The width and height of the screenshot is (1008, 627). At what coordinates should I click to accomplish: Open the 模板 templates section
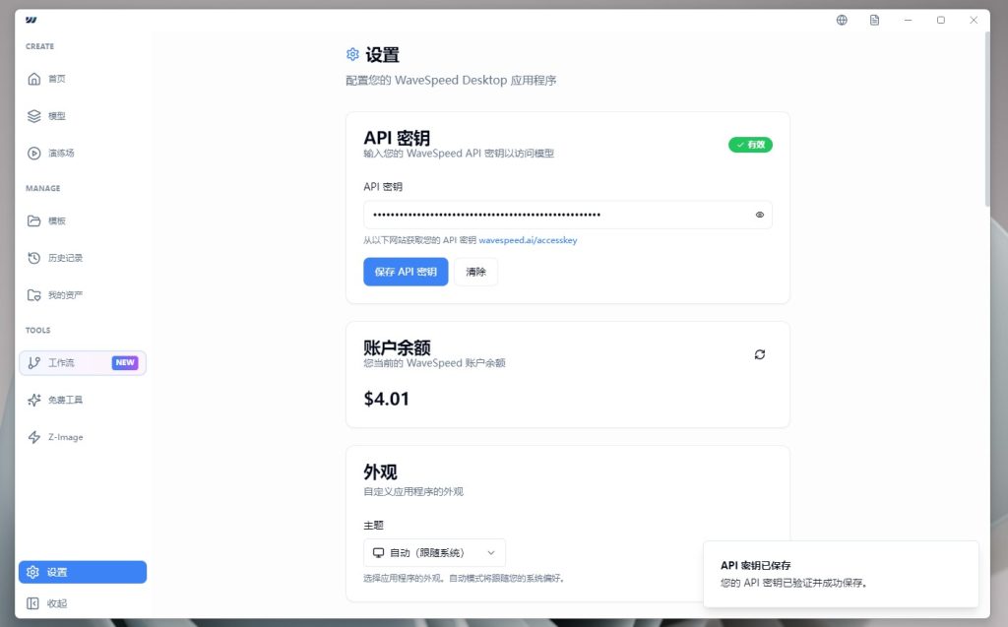point(83,220)
